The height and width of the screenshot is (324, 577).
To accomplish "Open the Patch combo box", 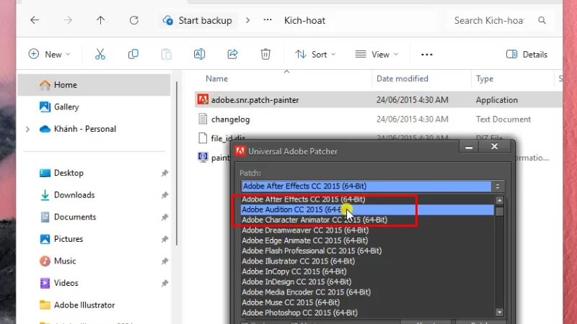I will 372,186.
